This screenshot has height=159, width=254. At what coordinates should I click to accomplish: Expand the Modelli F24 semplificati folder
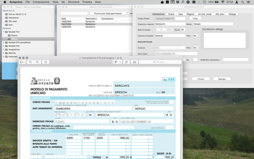pyautogui.click(x=4, y=42)
